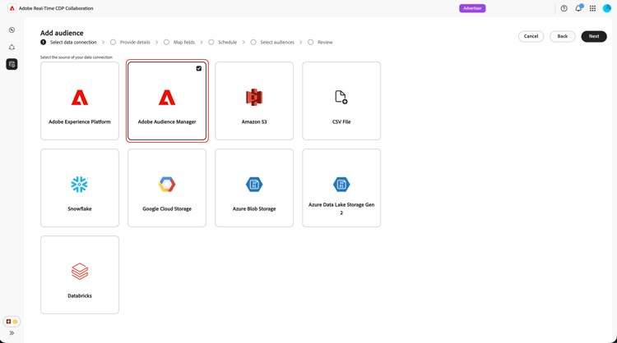
Task: Open the highlighted audiences sidebar icon
Action: (12, 64)
